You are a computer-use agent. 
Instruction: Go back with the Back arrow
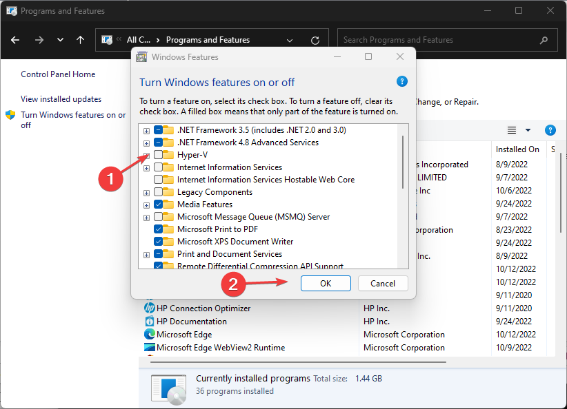point(15,40)
